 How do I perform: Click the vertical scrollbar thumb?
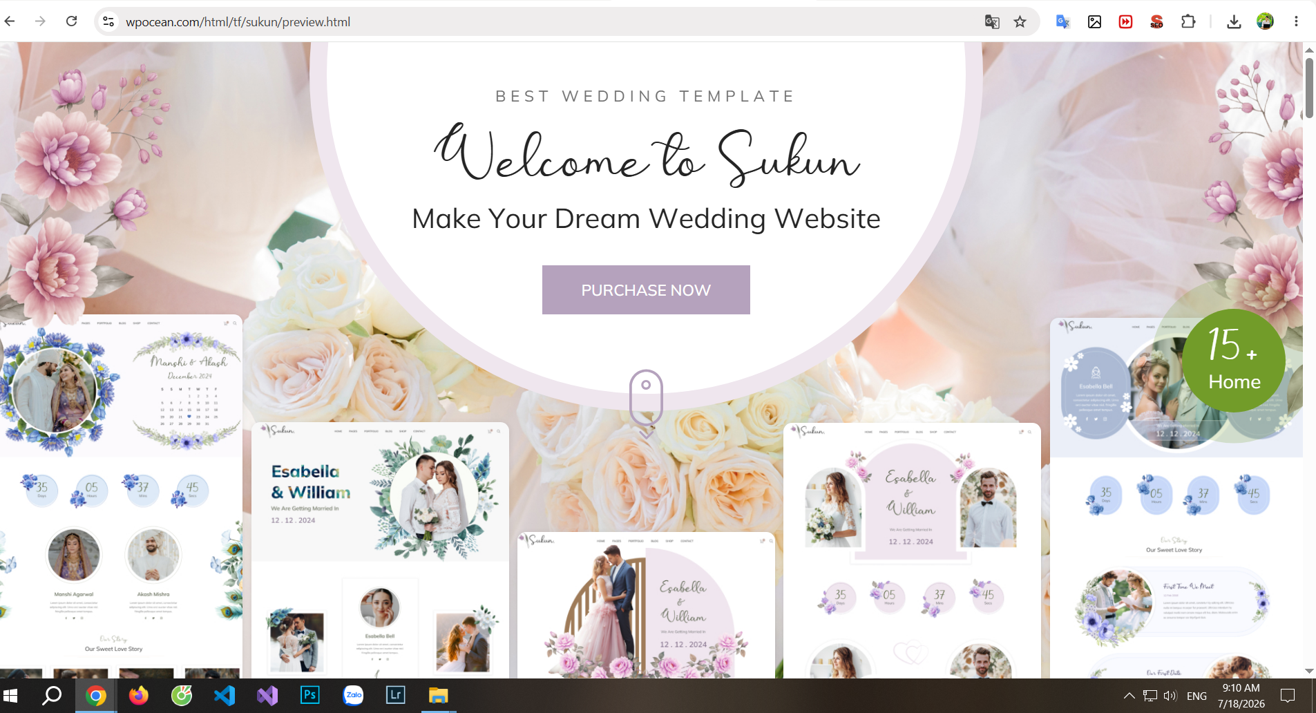pos(1309,88)
